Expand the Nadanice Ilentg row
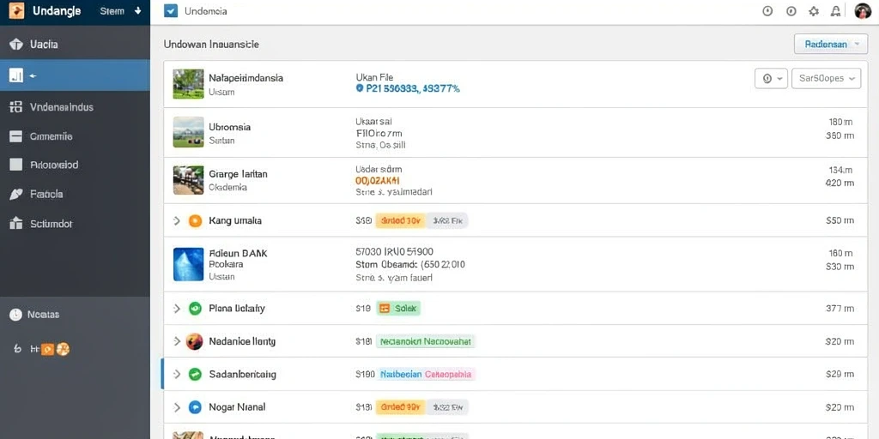This screenshot has width=879, height=439. click(x=177, y=341)
